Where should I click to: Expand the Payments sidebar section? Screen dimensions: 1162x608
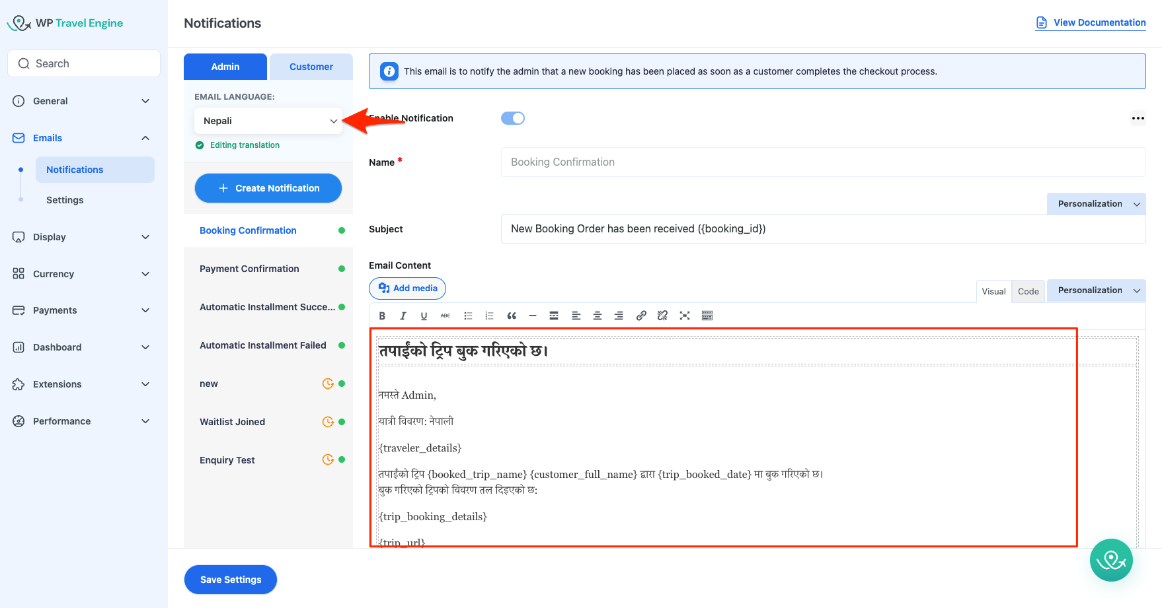[x=83, y=310]
